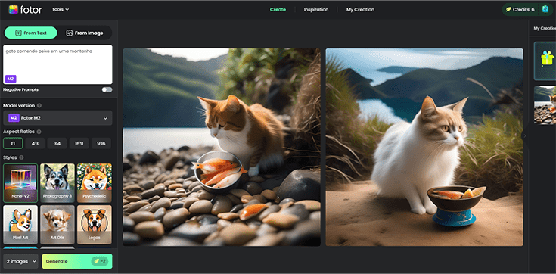Open the white cat generated image
Image resolution: width=556 pixels, height=274 pixels.
click(x=424, y=148)
